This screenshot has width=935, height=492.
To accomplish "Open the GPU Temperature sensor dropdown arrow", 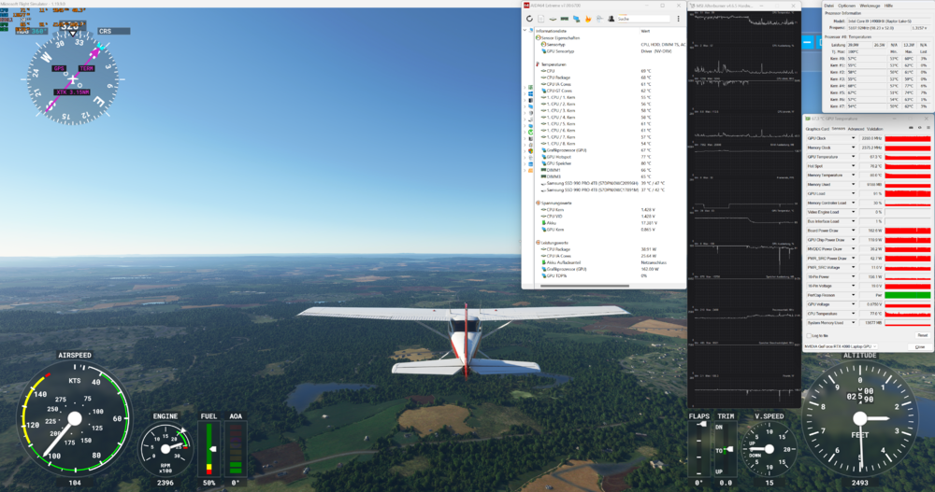I will [x=854, y=156].
